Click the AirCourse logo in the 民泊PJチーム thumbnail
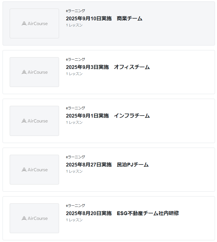Viewport: 217px width, 242px height. pos(35,170)
